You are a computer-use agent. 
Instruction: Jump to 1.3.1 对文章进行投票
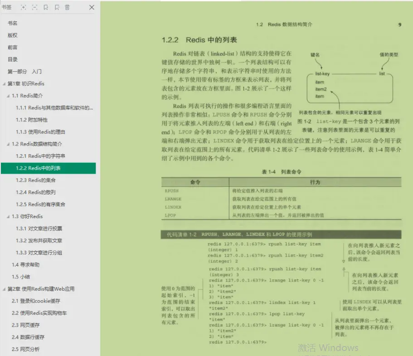[39, 229]
